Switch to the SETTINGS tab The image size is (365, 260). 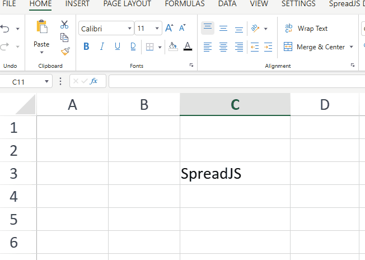298,4
